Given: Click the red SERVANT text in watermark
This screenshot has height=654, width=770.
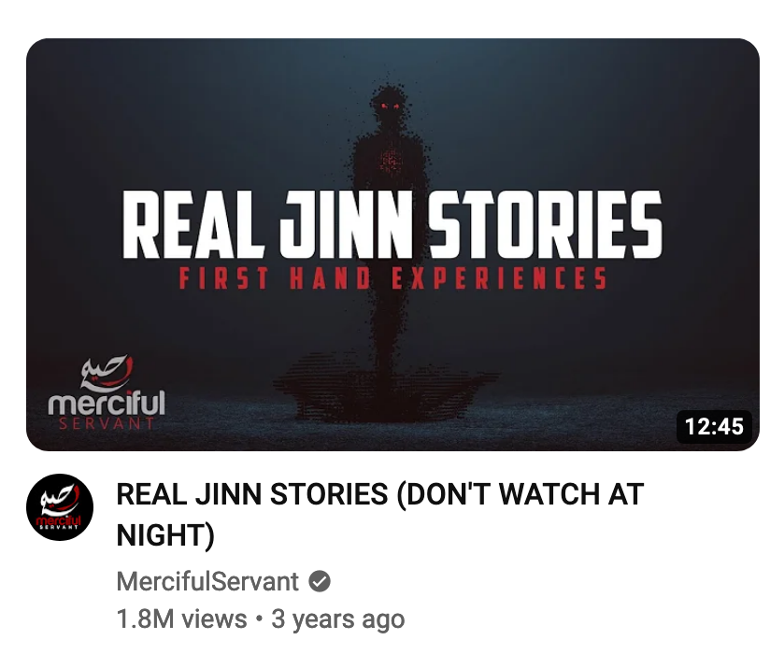Looking at the screenshot, I should (x=107, y=423).
